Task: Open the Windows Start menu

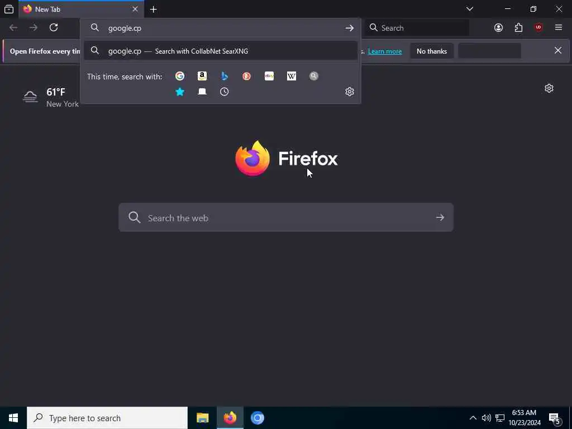Action: pos(13,418)
